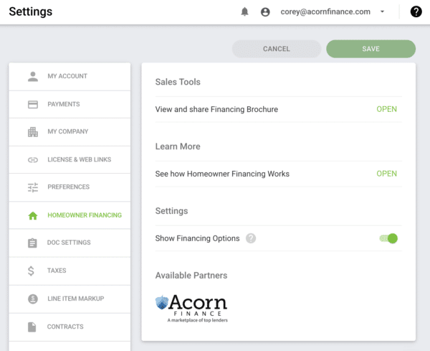Click the Cancel button
Image resolution: width=430 pixels, height=351 pixels.
click(277, 49)
